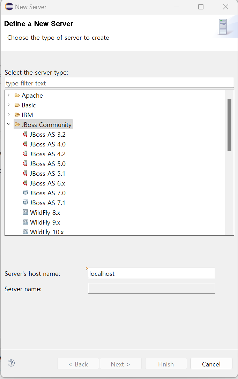Click the server list vertical scrollbar thumb
238x379 pixels.
[x=229, y=125]
